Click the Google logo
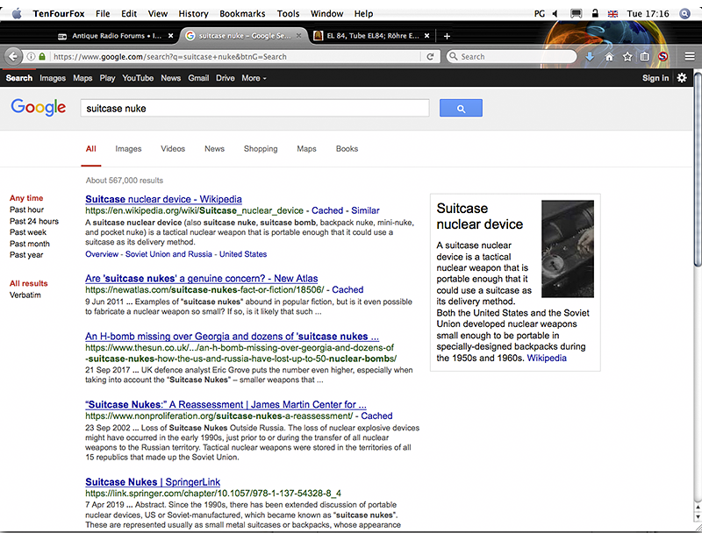The width and height of the screenshot is (702, 540). point(39,107)
